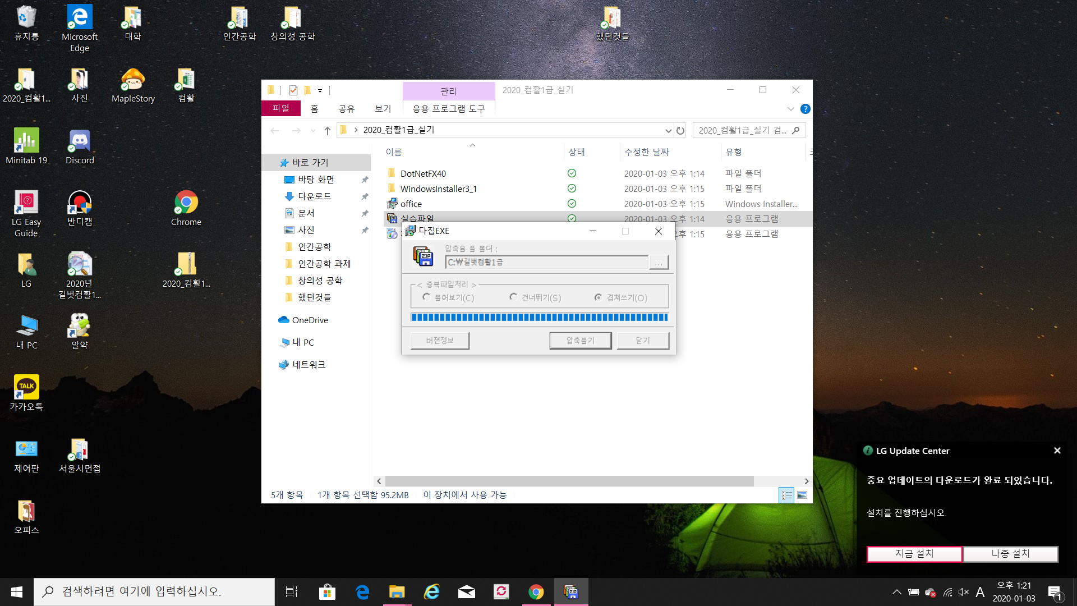This screenshot has width=1077, height=606.
Task: Launch Minitab 19 from desktop
Action: (26, 146)
